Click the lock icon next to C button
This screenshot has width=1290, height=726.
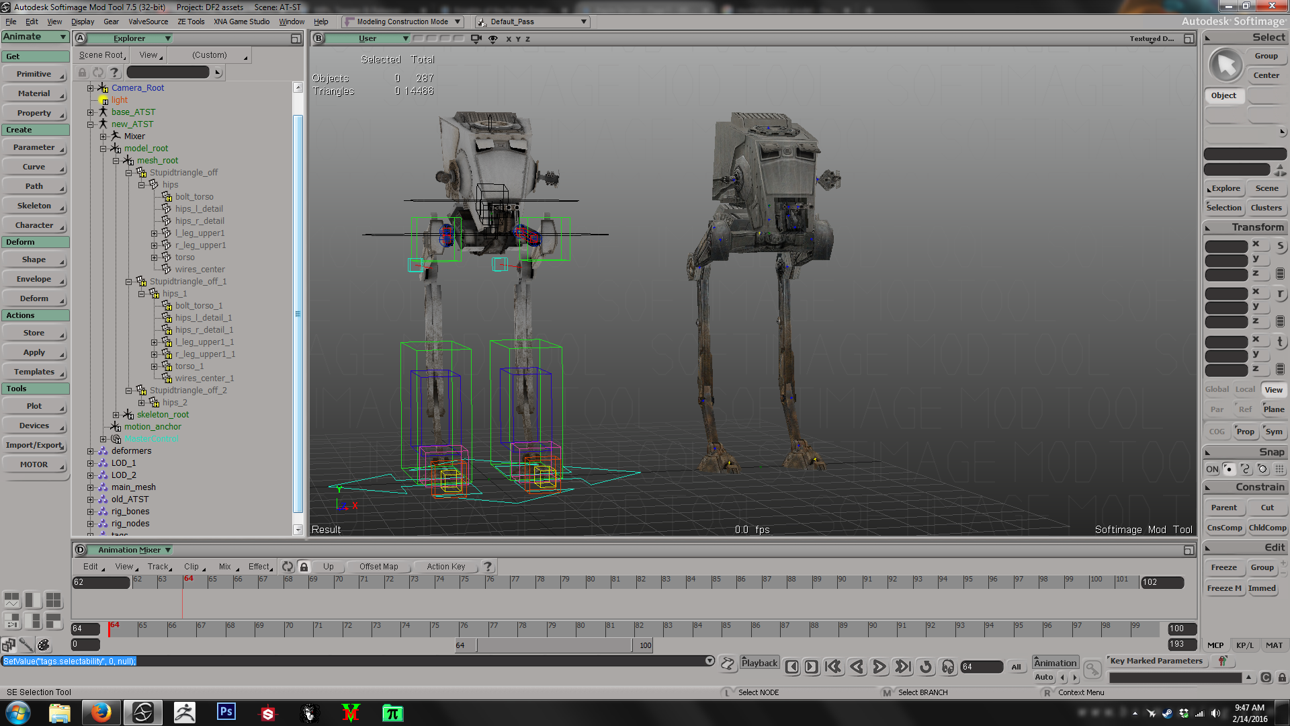(x=1282, y=678)
